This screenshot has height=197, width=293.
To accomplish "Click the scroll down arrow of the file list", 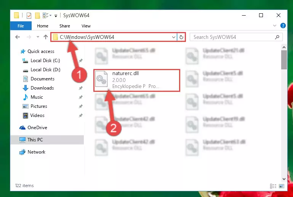I will pyautogui.click(x=284, y=179).
